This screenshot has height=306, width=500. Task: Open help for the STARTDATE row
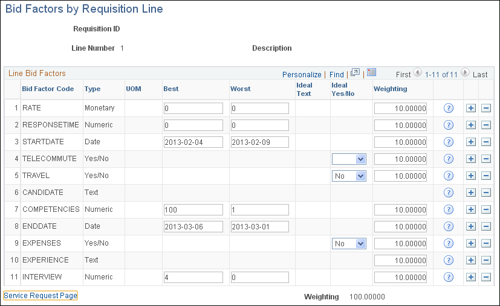(449, 142)
